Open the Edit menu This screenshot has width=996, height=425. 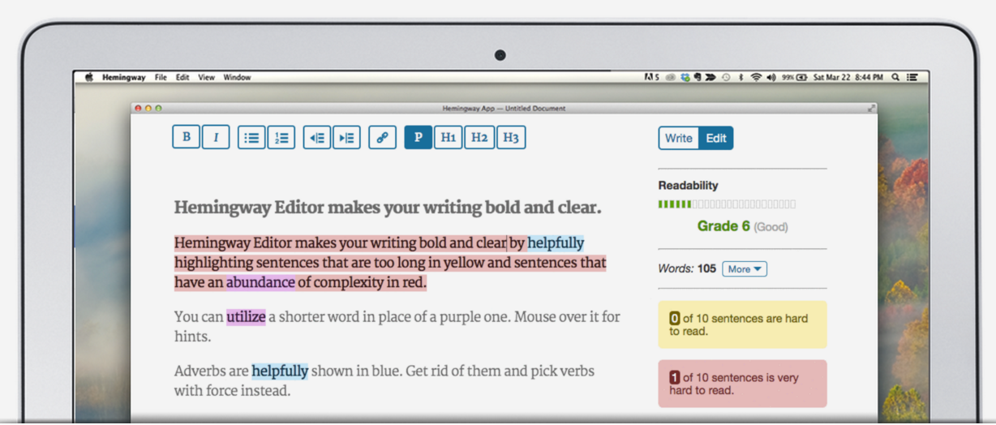(x=182, y=77)
